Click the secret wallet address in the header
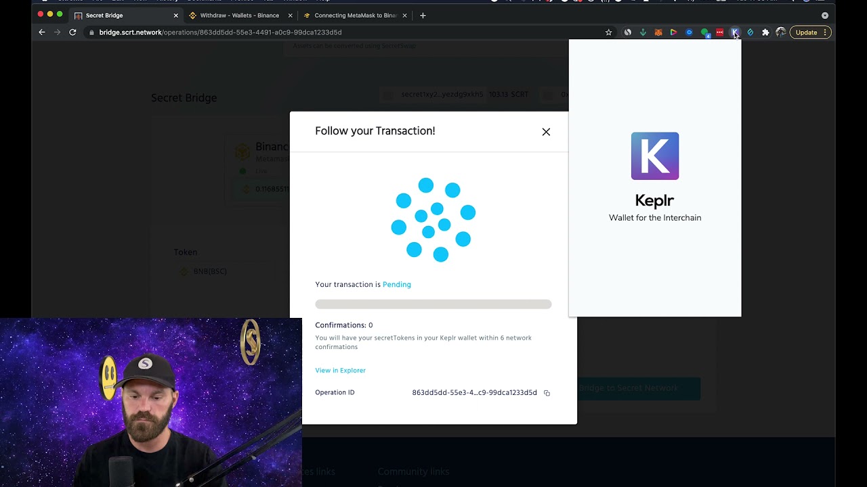The height and width of the screenshot is (487, 867). click(442, 95)
